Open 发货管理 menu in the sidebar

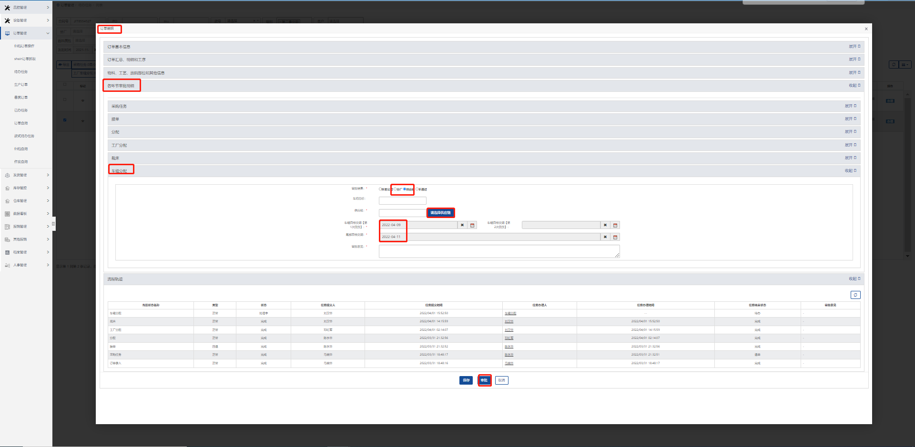point(20,175)
